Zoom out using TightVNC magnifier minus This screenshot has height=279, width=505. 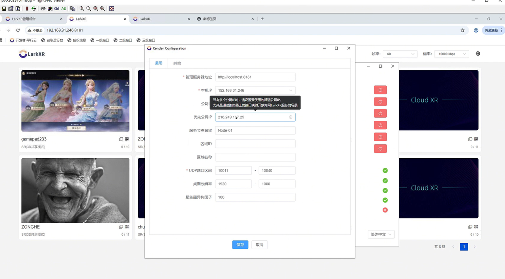[x=88, y=8]
